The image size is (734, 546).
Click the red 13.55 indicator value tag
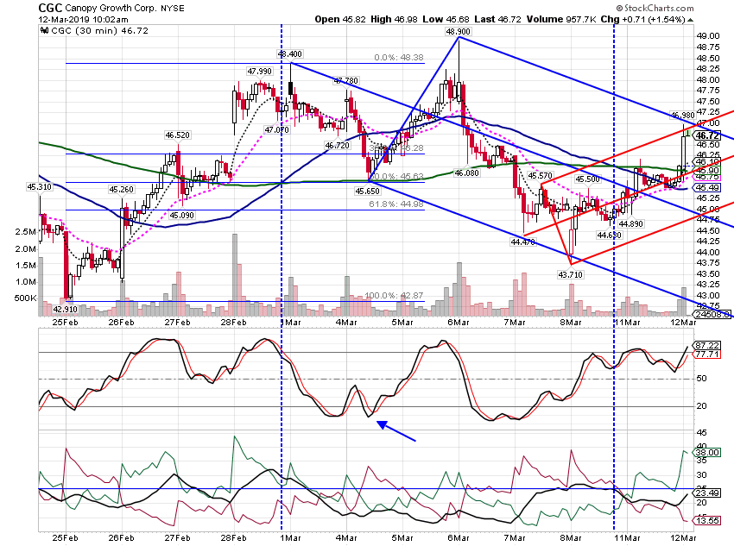pyautogui.click(x=707, y=521)
